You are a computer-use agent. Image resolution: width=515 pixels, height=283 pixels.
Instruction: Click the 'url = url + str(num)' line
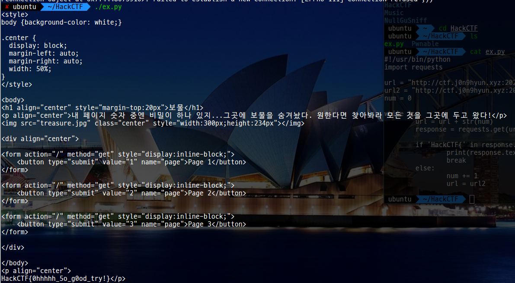click(454, 122)
